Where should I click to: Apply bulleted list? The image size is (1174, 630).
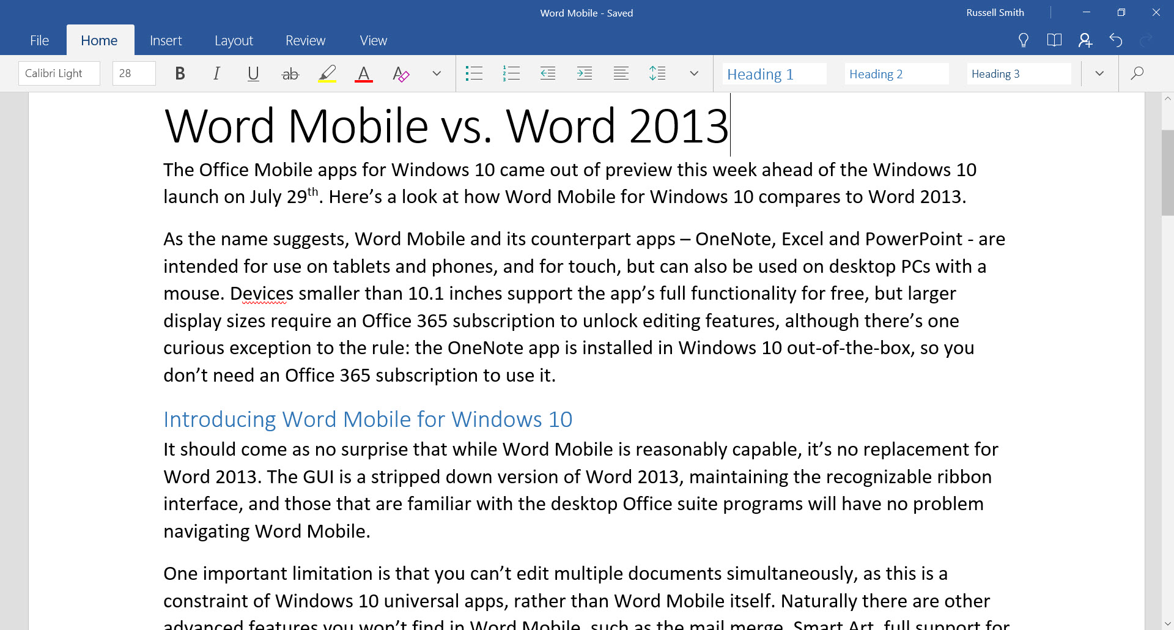474,73
